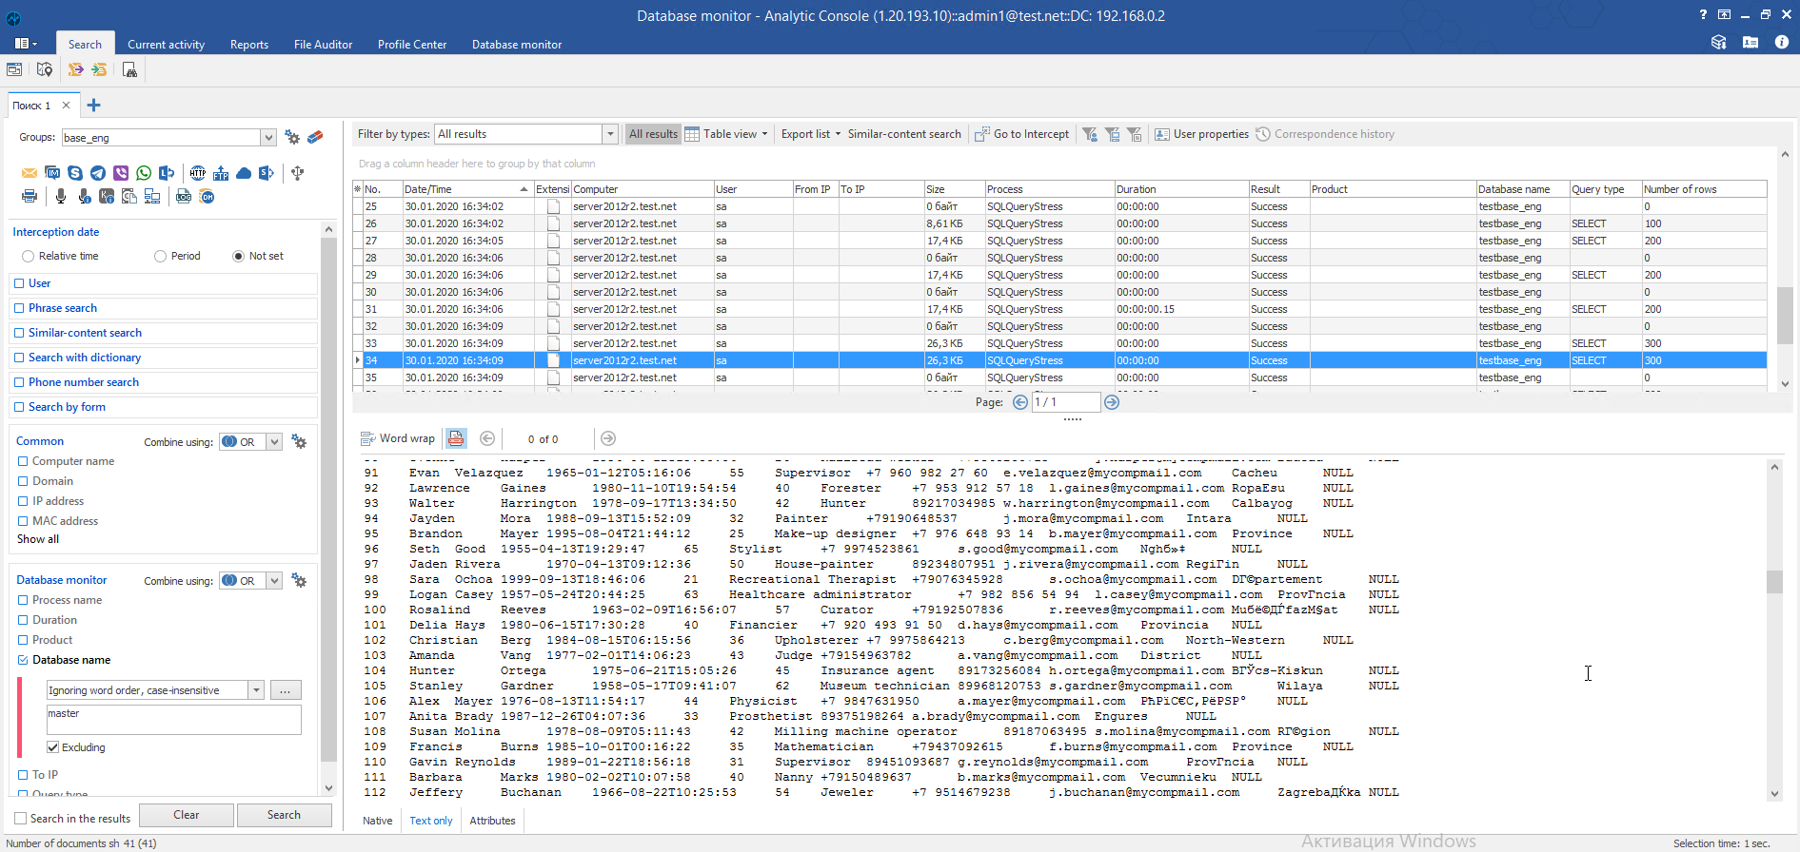
Task: Open the Reports tab
Action: coord(249,45)
